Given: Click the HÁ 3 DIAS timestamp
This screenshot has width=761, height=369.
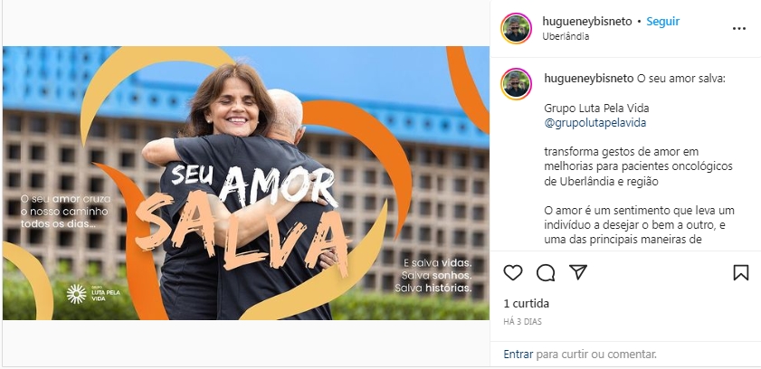Looking at the screenshot, I should [522, 321].
